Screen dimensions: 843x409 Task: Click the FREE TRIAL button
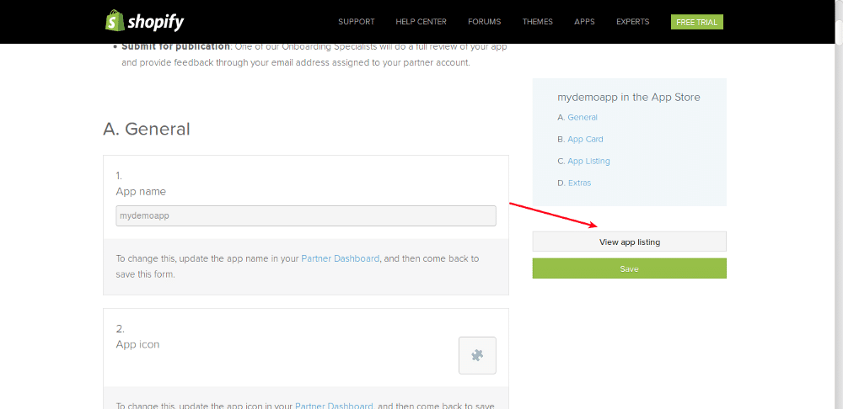pyautogui.click(x=697, y=22)
